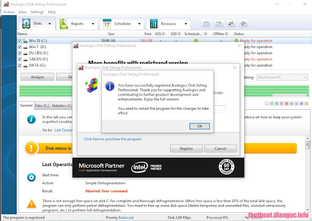Click the red legend color square
The image size is (312, 221).
tap(287, 103)
